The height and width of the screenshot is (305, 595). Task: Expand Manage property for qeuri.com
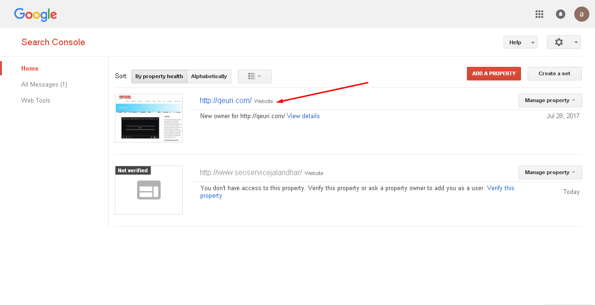click(x=550, y=100)
